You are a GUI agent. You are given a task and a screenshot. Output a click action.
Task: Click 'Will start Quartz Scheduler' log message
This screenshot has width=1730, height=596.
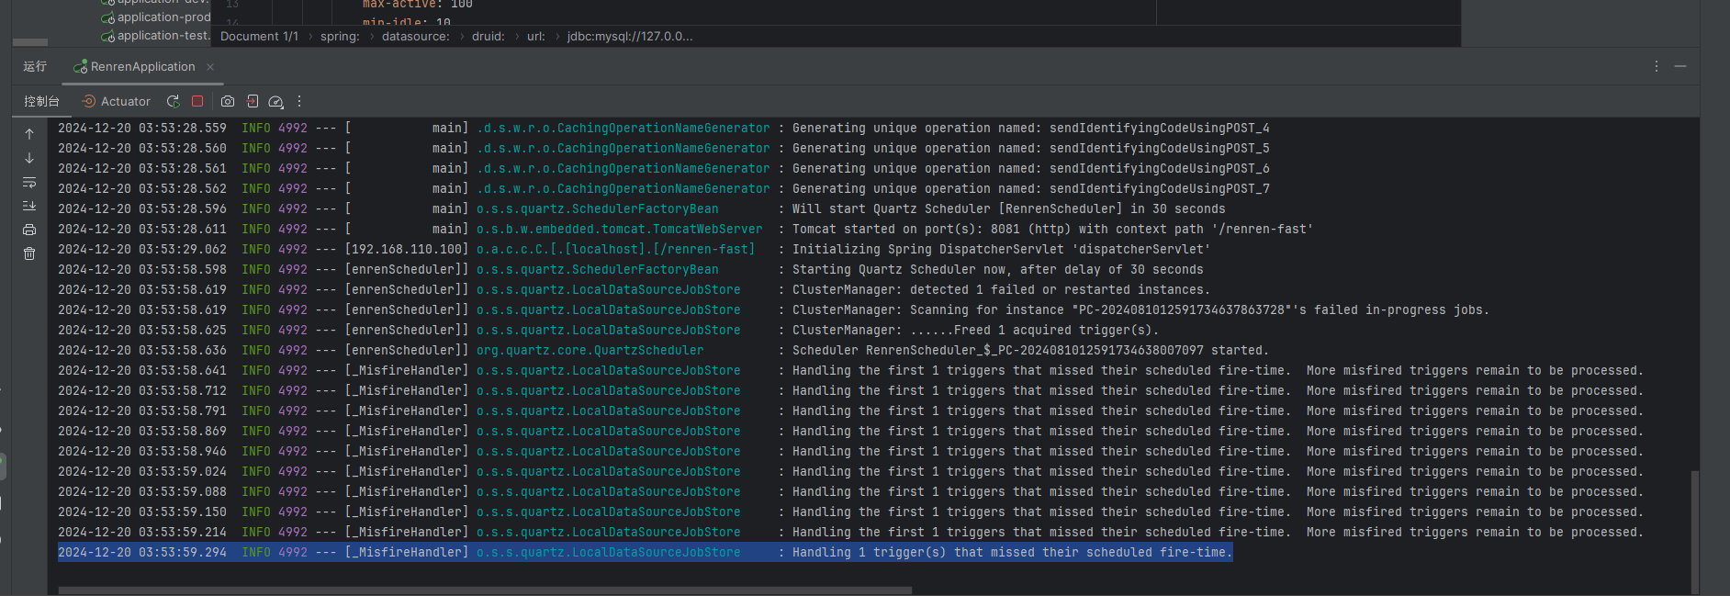tap(1008, 208)
